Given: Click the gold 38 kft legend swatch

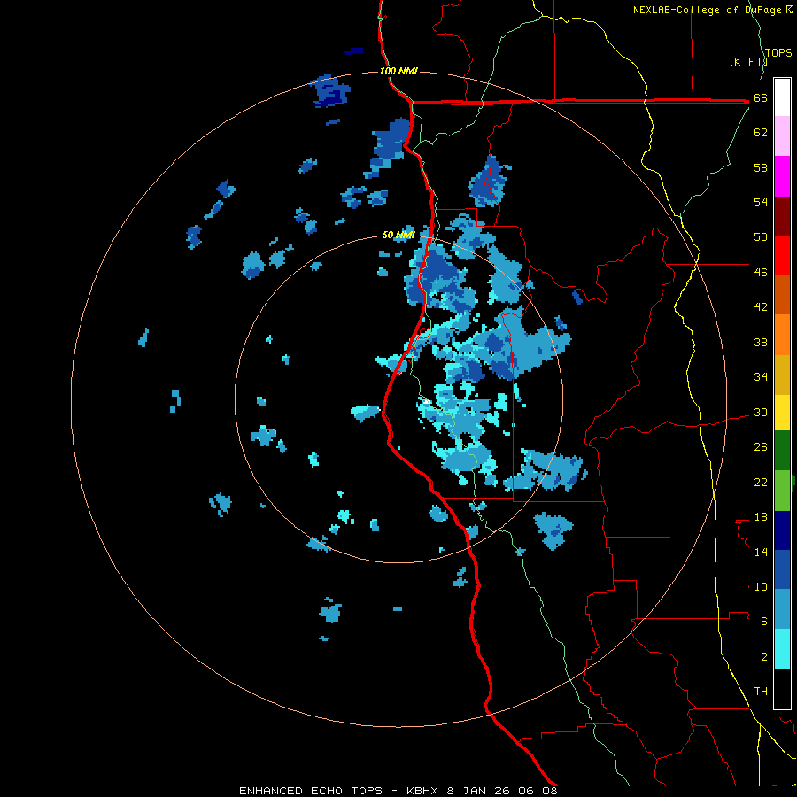Looking at the screenshot, I should tap(782, 375).
